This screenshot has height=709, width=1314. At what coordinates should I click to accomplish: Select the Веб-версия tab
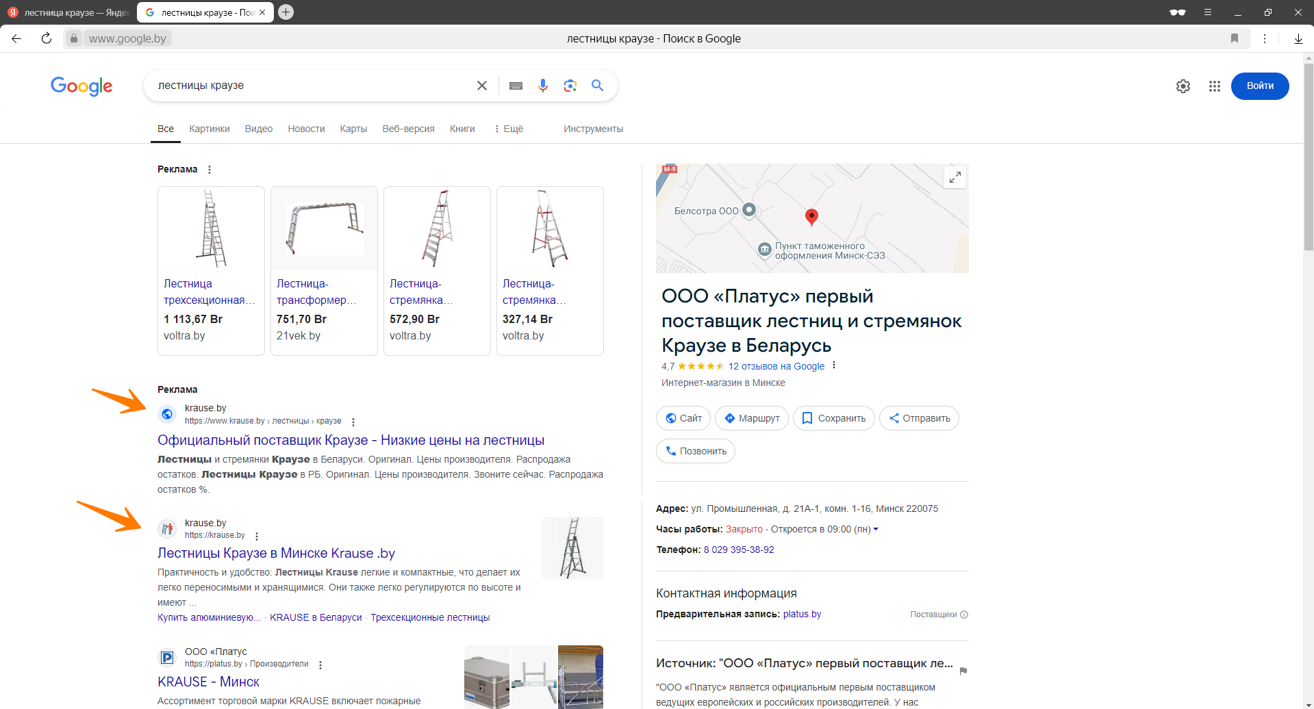coord(408,129)
